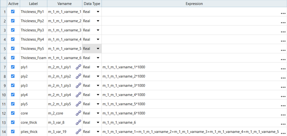Click the link icon next to m_3_var_8
The image size is (287, 136).
tap(78, 122)
